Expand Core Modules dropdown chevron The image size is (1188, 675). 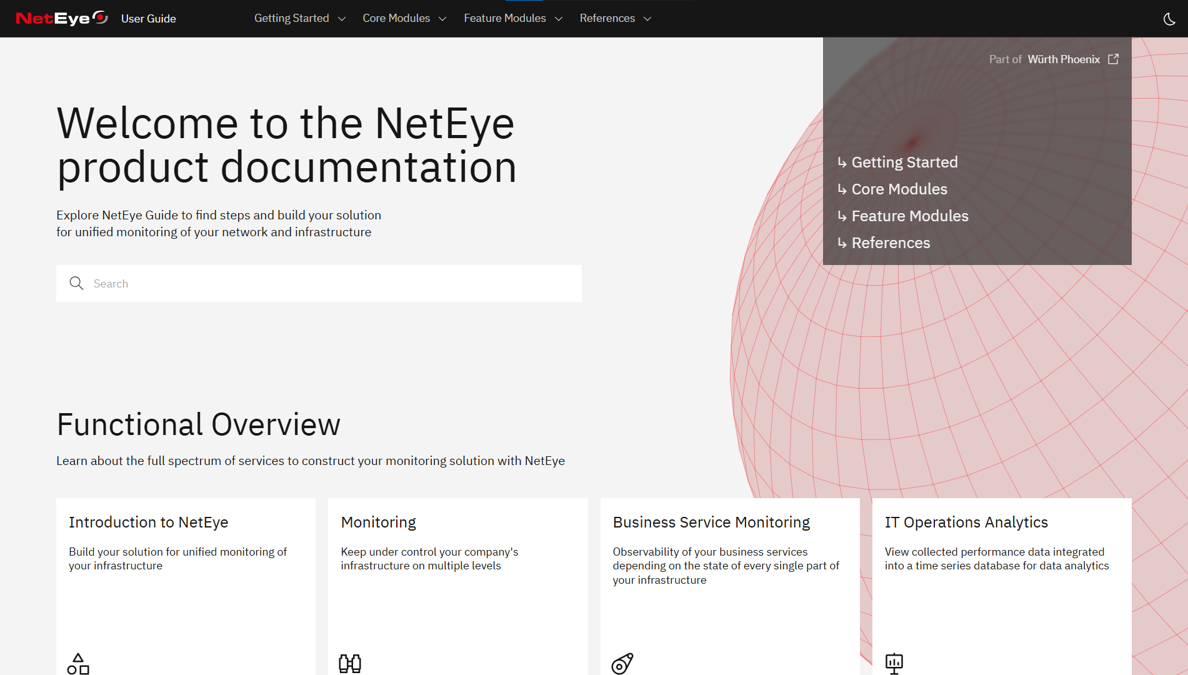tap(442, 19)
